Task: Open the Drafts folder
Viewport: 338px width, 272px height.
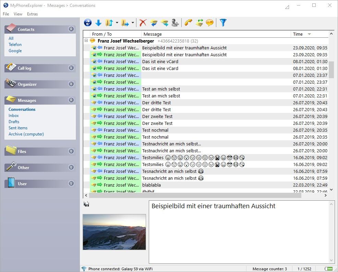Action: tap(14, 121)
